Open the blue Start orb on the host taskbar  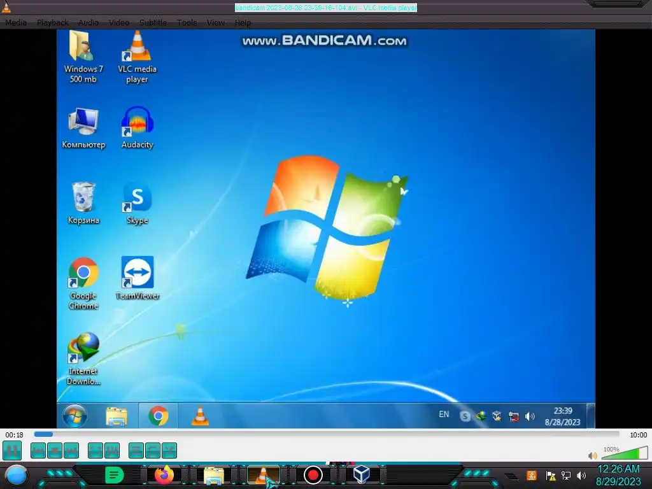click(17, 475)
